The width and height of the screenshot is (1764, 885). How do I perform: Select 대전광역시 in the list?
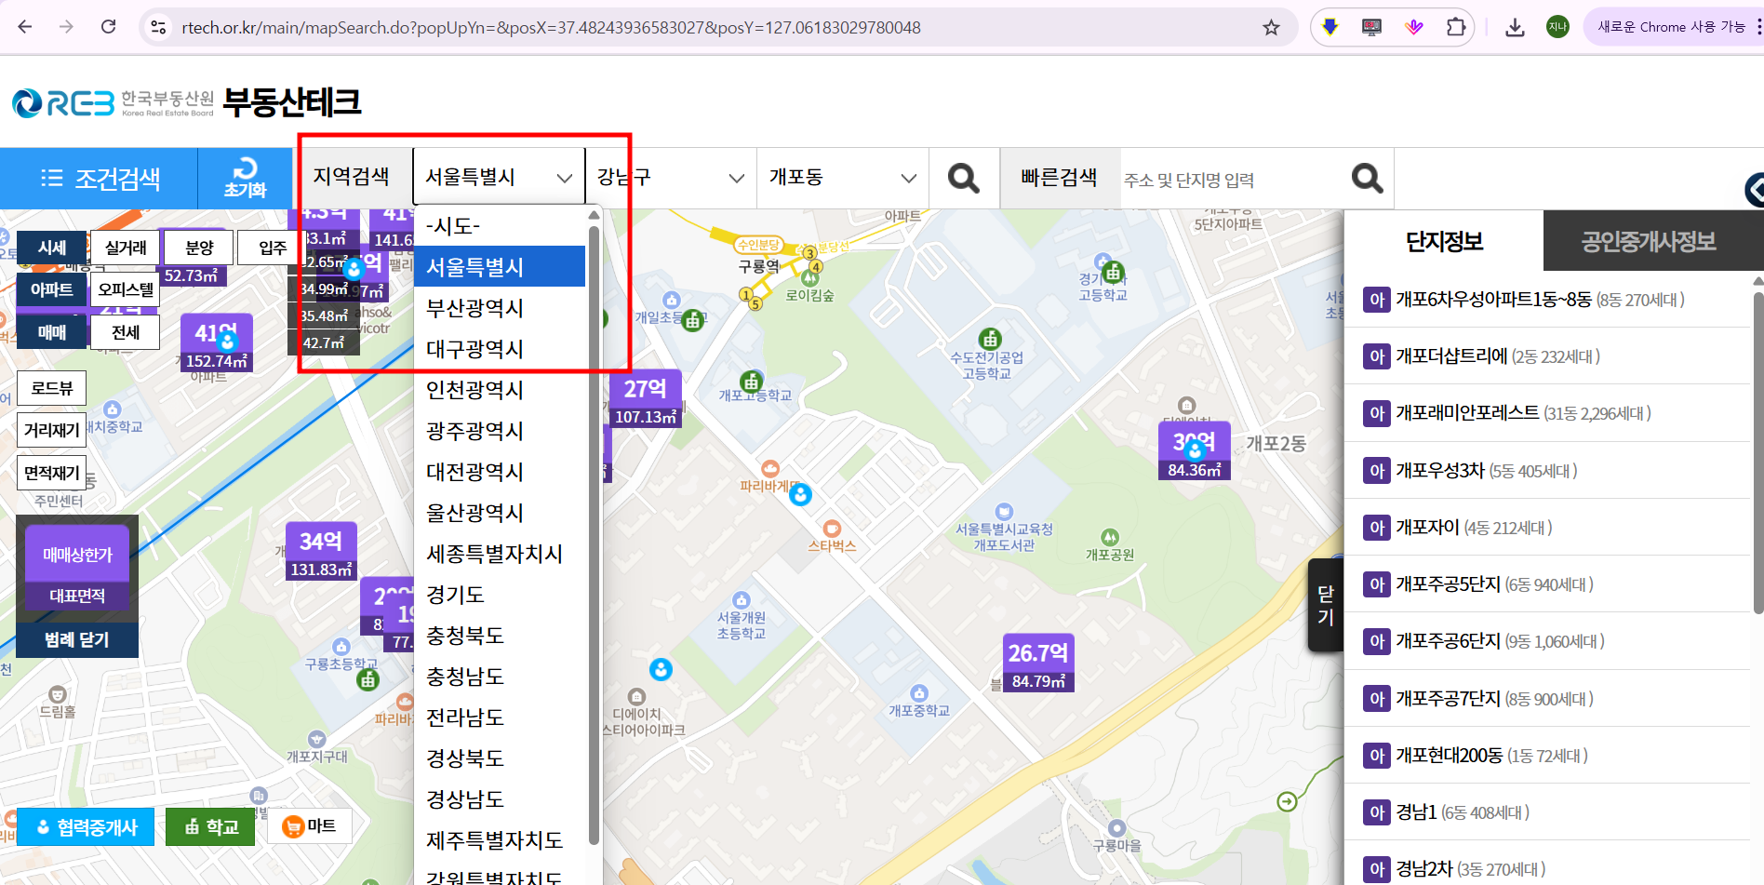pyautogui.click(x=500, y=472)
